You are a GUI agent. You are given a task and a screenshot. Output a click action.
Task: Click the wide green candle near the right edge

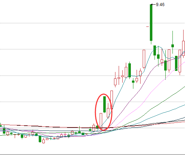coord(176,63)
